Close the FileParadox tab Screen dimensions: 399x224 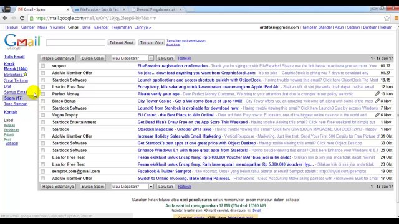coord(124,9)
